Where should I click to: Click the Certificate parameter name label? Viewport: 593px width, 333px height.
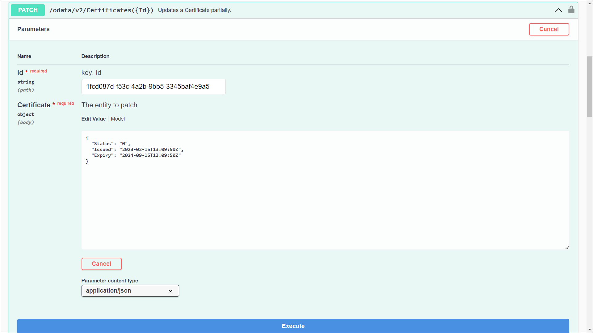tap(34, 105)
